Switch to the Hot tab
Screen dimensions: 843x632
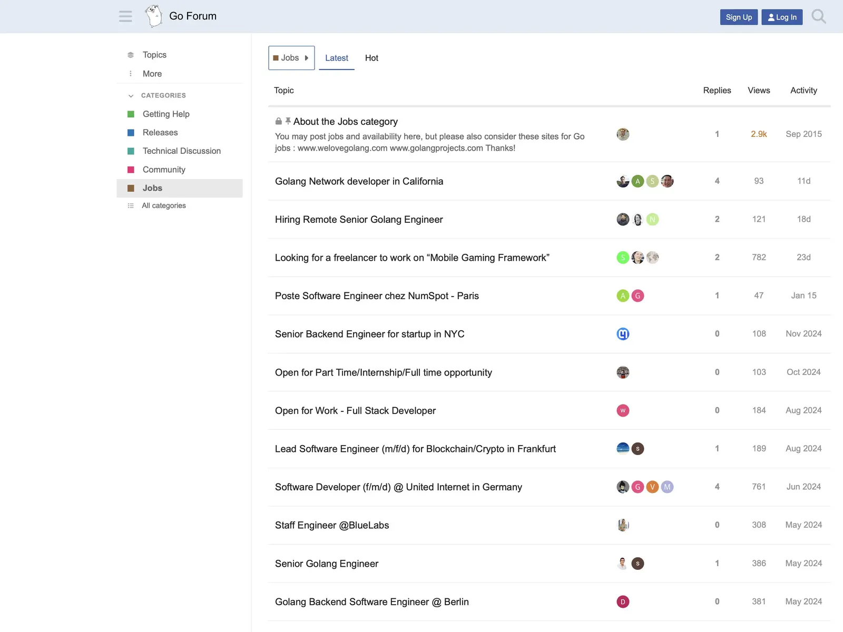371,58
